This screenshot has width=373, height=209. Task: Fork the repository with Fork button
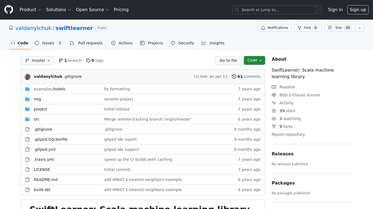[x=308, y=28]
